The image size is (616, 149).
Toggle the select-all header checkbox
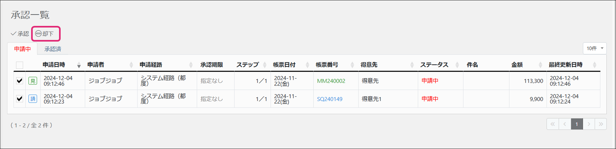20,65
